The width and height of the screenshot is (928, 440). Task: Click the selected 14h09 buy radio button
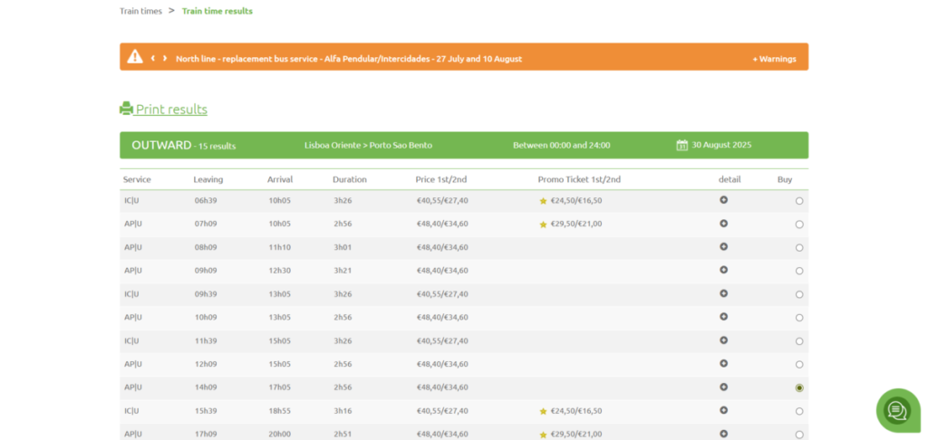click(799, 388)
